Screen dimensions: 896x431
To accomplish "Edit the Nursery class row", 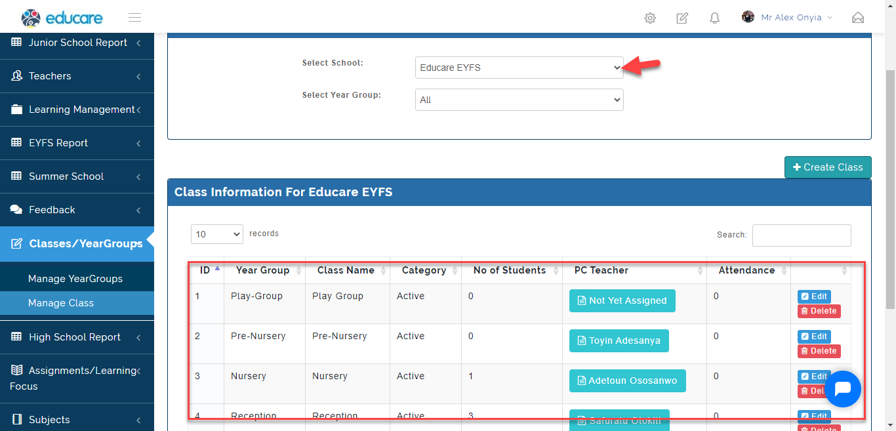I will [814, 377].
